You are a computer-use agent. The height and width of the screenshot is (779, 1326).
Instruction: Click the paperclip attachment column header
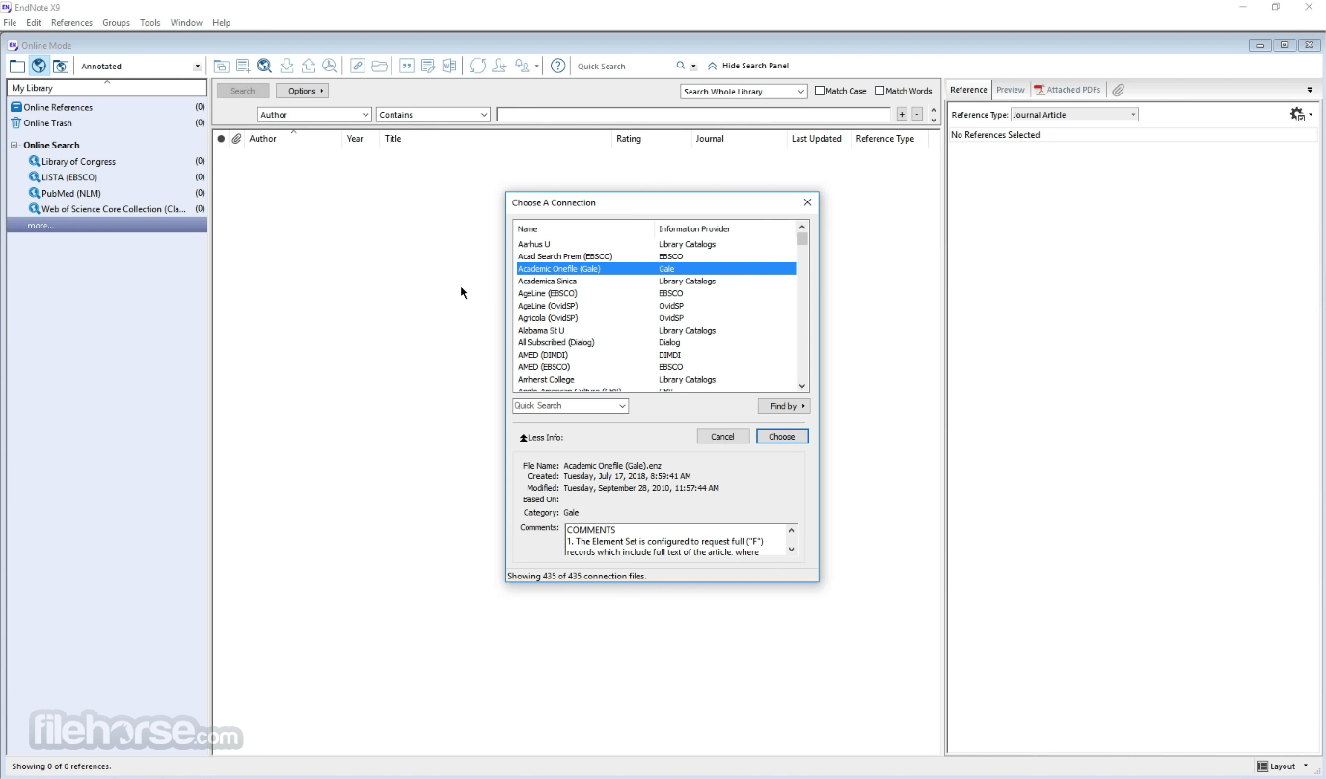(x=236, y=139)
